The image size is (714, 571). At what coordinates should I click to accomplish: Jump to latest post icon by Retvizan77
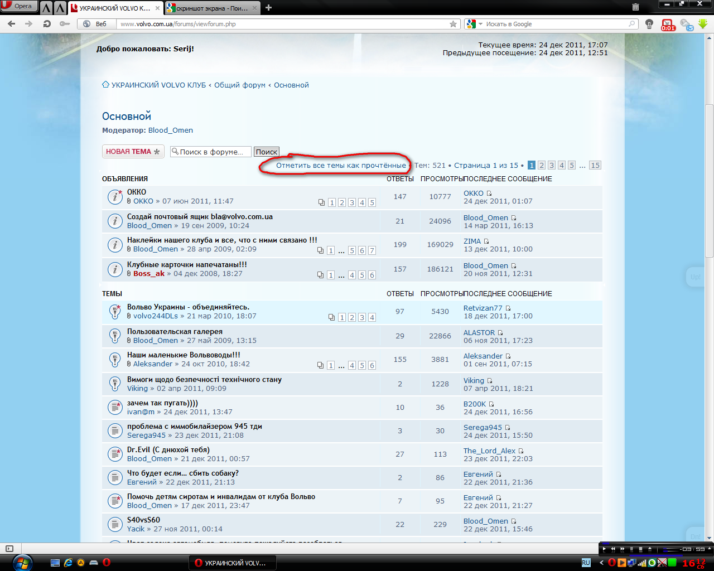[x=508, y=308]
